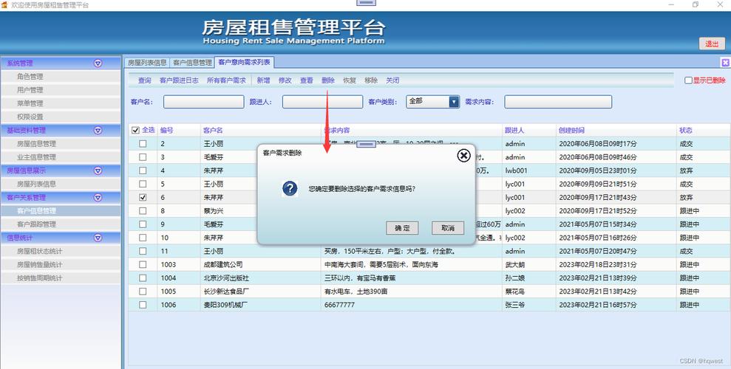The width and height of the screenshot is (731, 369).
Task: Click the red 退出 button
Action: point(712,44)
